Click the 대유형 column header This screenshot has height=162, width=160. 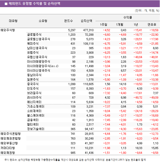point(13,21)
